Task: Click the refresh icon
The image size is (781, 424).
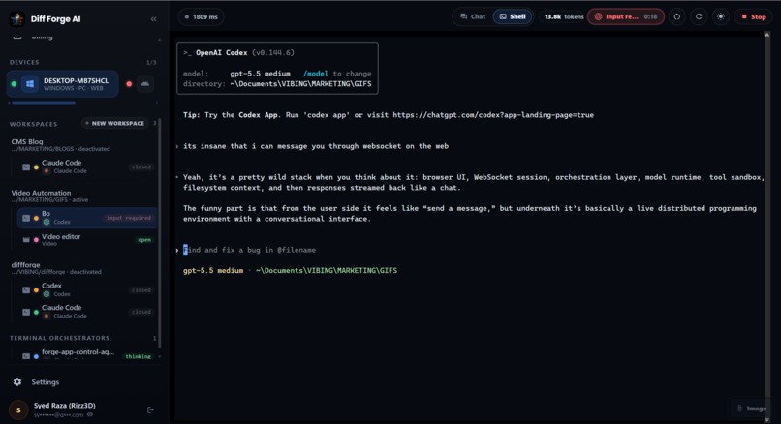Action: click(699, 16)
